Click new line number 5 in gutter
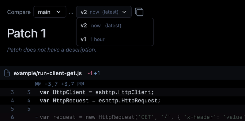The image size is (245, 121). [29, 109]
